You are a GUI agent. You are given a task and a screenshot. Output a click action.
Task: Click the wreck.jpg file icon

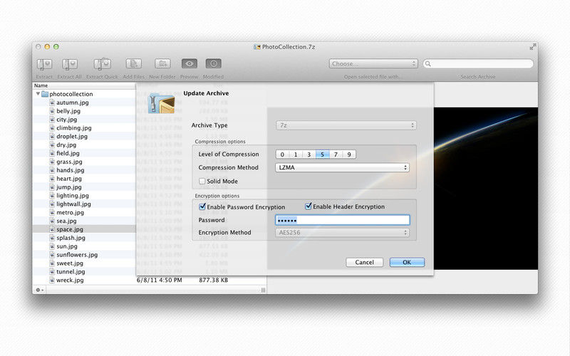click(52, 280)
